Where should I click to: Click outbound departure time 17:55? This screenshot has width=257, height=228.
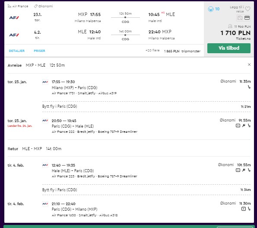pos(95,14)
